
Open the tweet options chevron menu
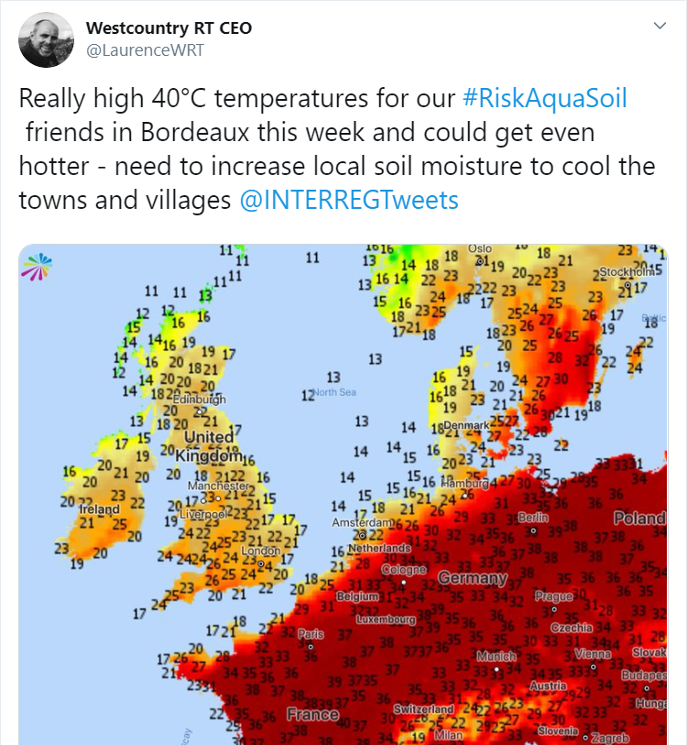click(x=660, y=26)
